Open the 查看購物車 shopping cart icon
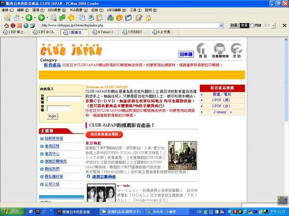Image resolution: width=289 pixels, height=216 pixels. click(x=220, y=50)
